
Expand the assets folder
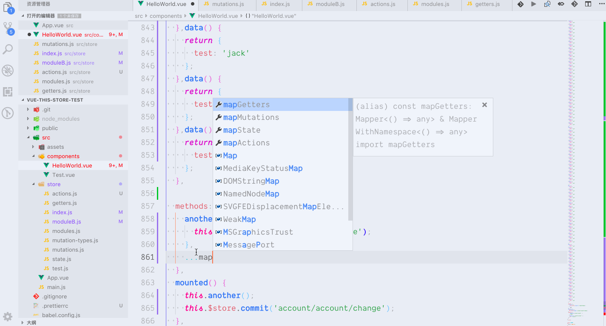tap(33, 147)
